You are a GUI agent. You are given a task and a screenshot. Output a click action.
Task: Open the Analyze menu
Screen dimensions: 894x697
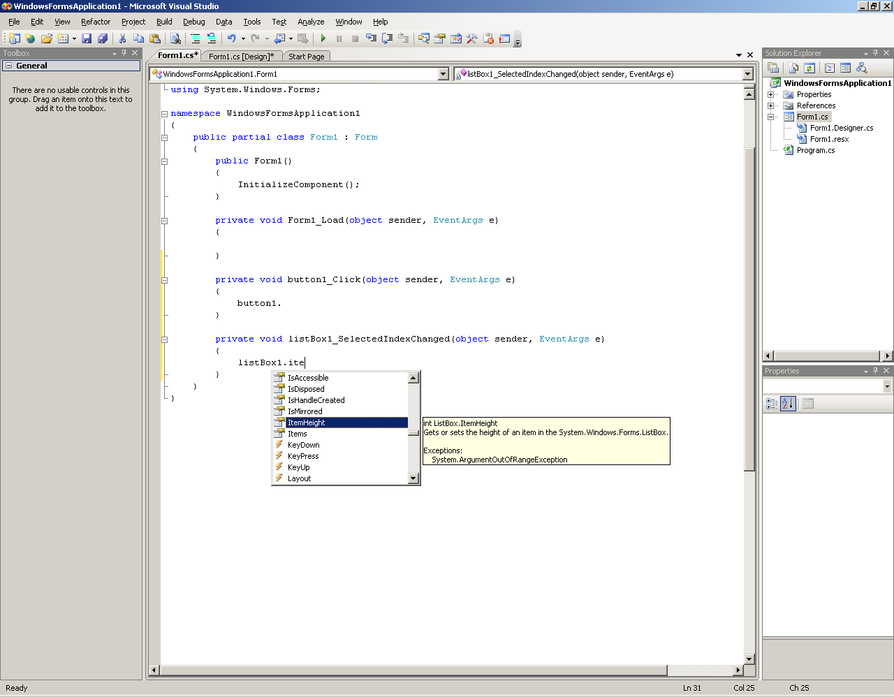[311, 22]
